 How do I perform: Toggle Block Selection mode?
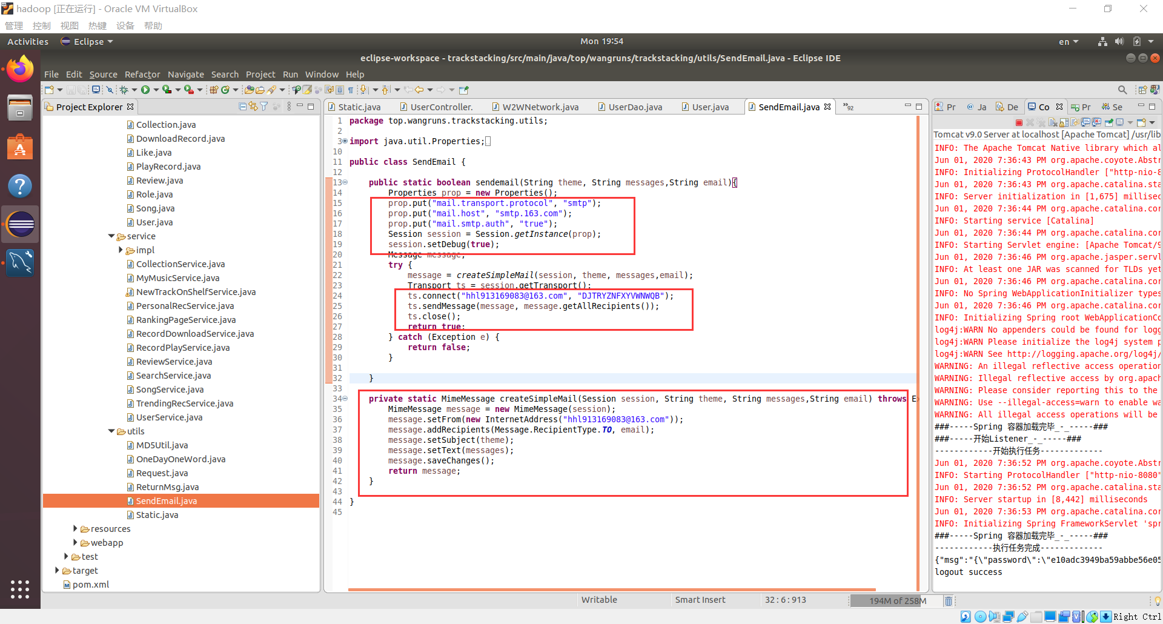point(340,90)
